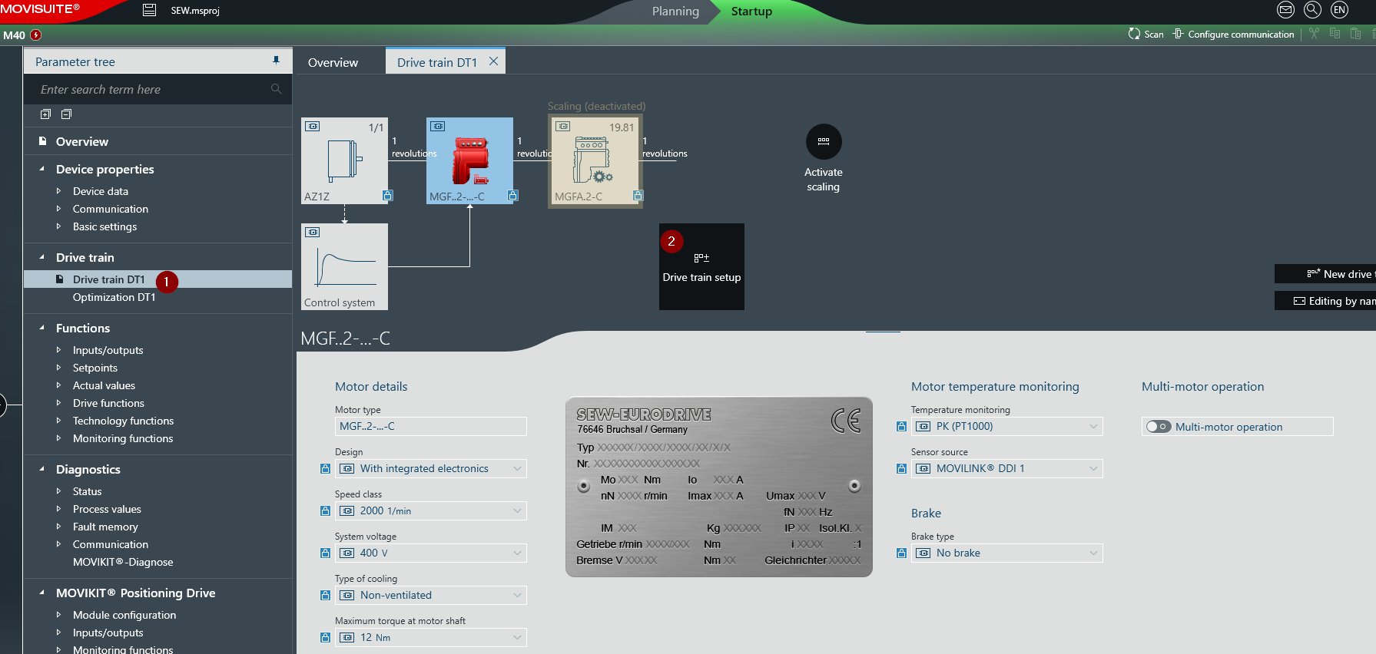Select the MGF..2-...-C motor tile
Viewport: 1376px width, 654px height.
(469, 160)
